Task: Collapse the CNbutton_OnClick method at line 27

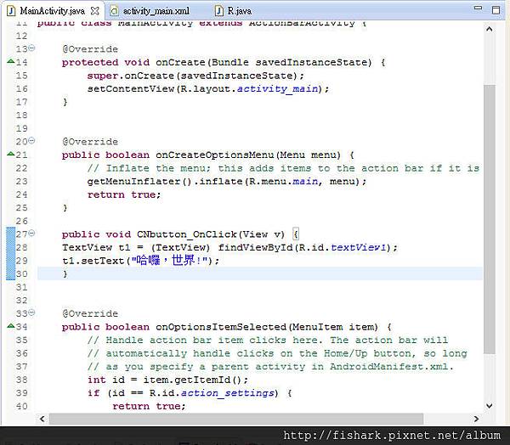Action: [x=31, y=233]
